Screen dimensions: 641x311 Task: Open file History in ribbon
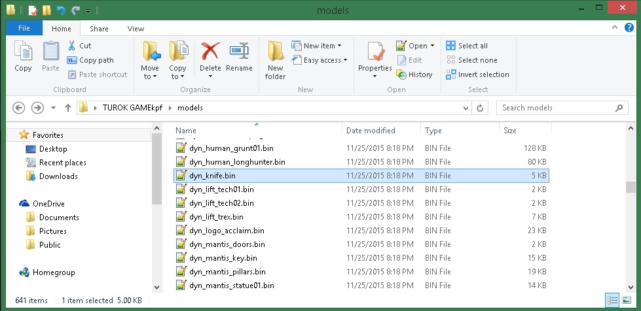414,74
